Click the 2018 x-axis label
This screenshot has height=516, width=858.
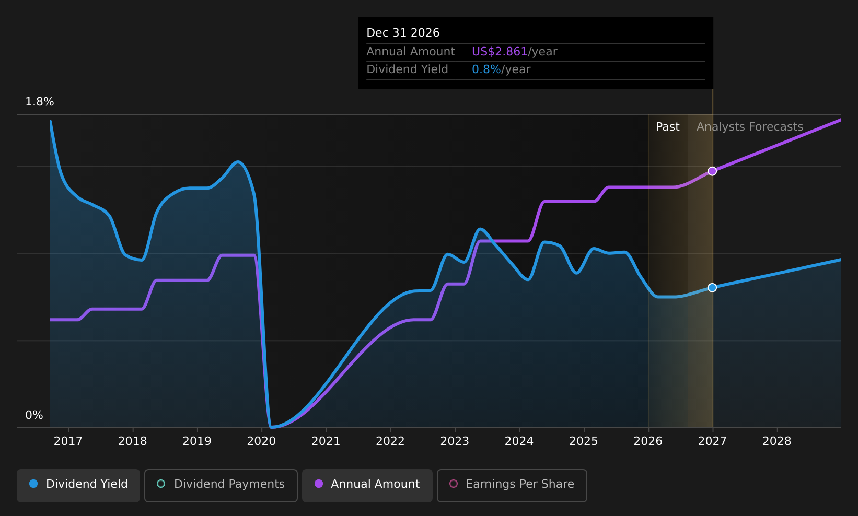tap(133, 441)
